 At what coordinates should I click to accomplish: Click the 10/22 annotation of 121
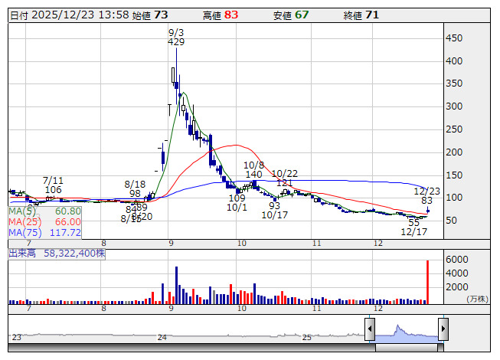(x=284, y=183)
